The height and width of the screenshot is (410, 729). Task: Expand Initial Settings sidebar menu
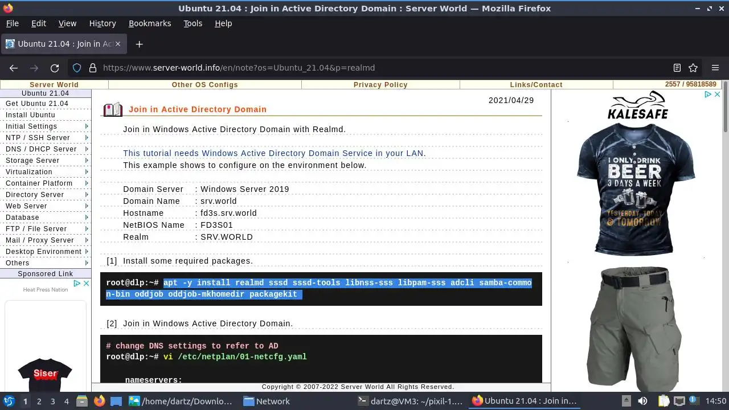(46, 126)
